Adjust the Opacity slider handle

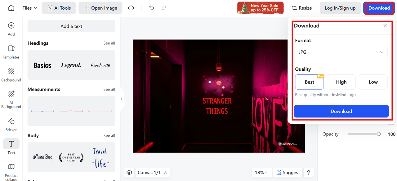coord(379,134)
